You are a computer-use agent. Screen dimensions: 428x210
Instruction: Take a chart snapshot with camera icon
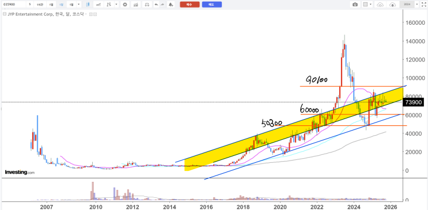355,5
